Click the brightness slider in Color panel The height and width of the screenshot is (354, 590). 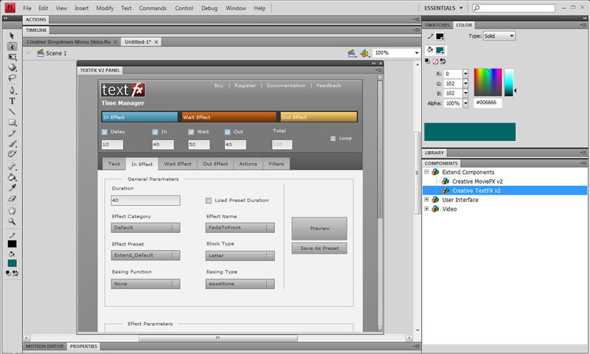tap(509, 83)
